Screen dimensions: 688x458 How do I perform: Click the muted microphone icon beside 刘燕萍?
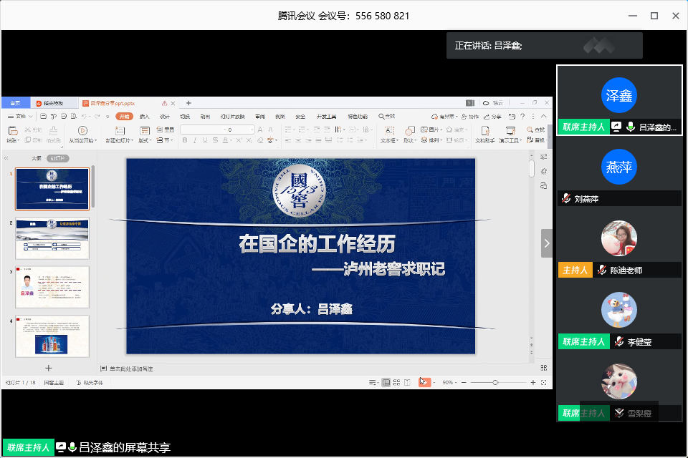point(566,199)
